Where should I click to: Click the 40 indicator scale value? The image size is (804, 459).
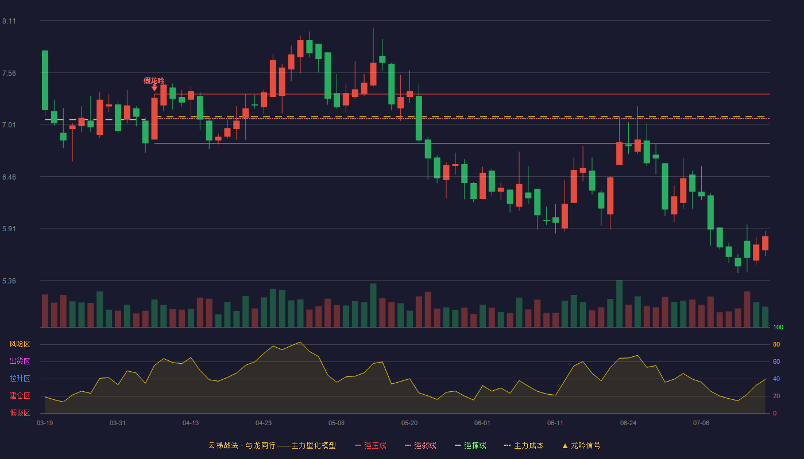click(776, 379)
